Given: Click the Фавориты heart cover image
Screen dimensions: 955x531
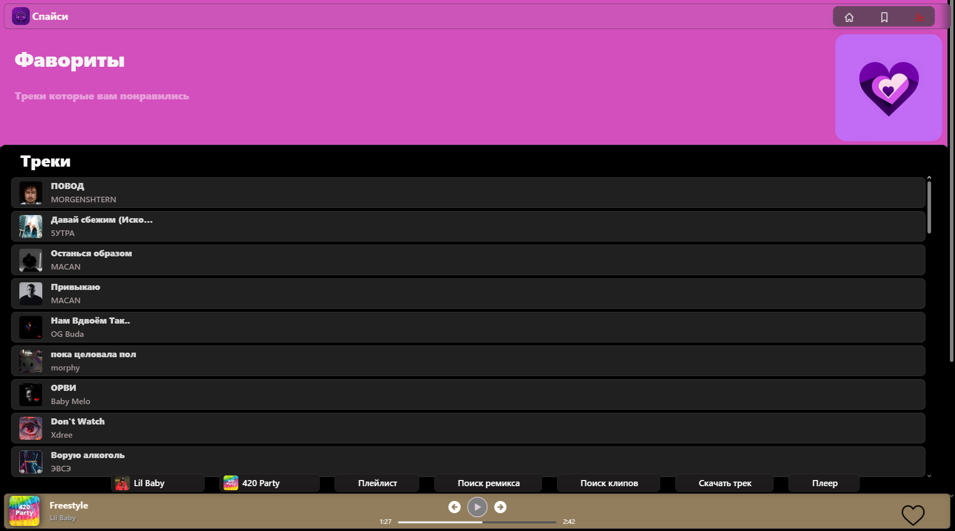Looking at the screenshot, I should click(x=889, y=88).
